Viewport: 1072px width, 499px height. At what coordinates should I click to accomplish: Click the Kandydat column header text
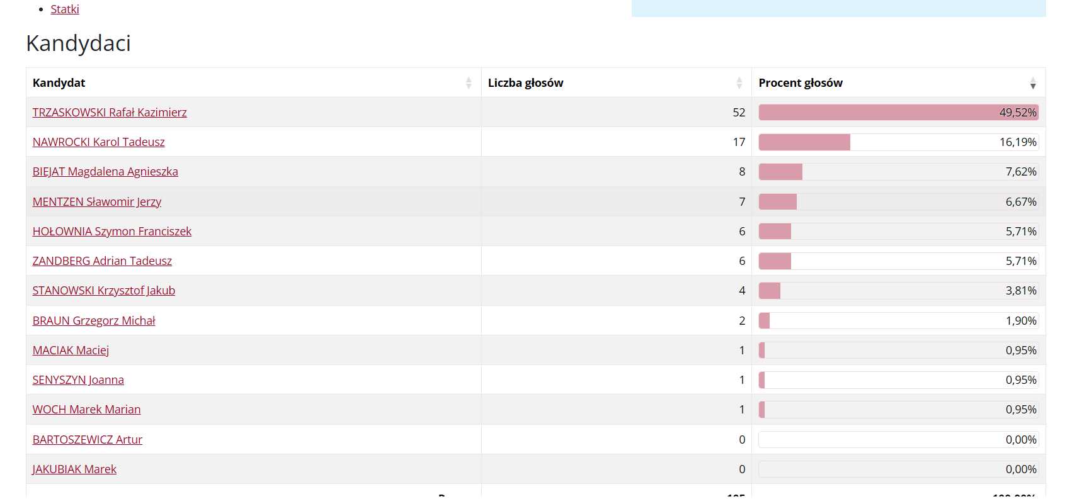(x=59, y=83)
